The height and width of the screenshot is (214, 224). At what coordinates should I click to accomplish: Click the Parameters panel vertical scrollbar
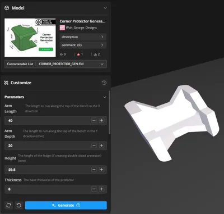[x=110, y=112]
